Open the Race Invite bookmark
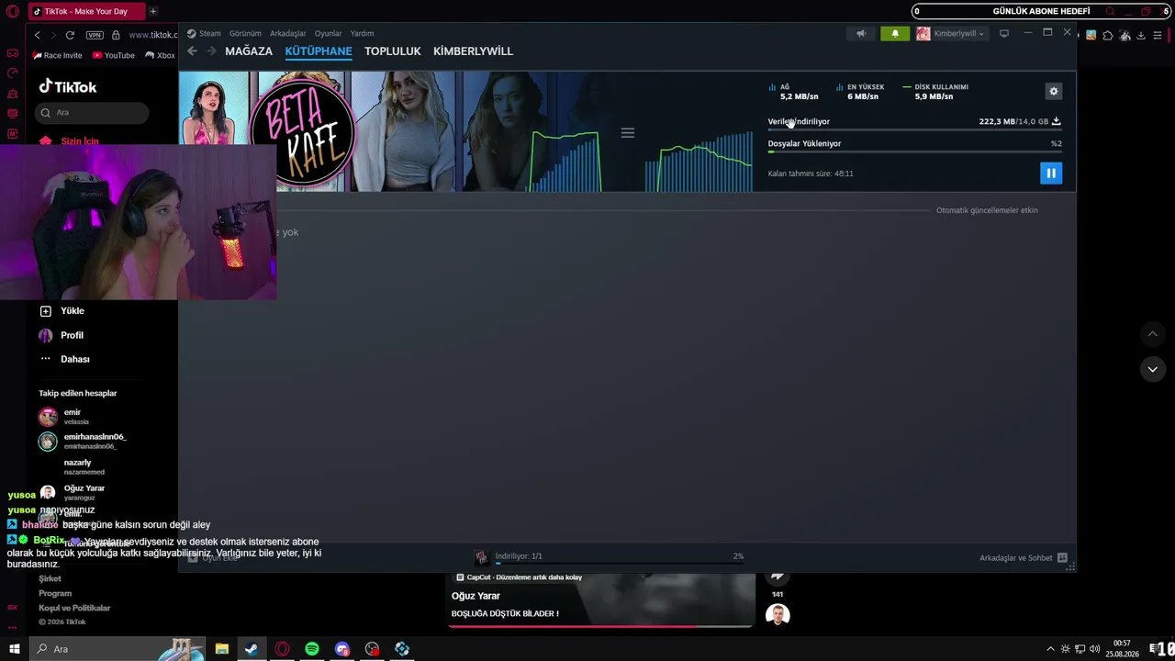1175x661 pixels. click(x=57, y=55)
